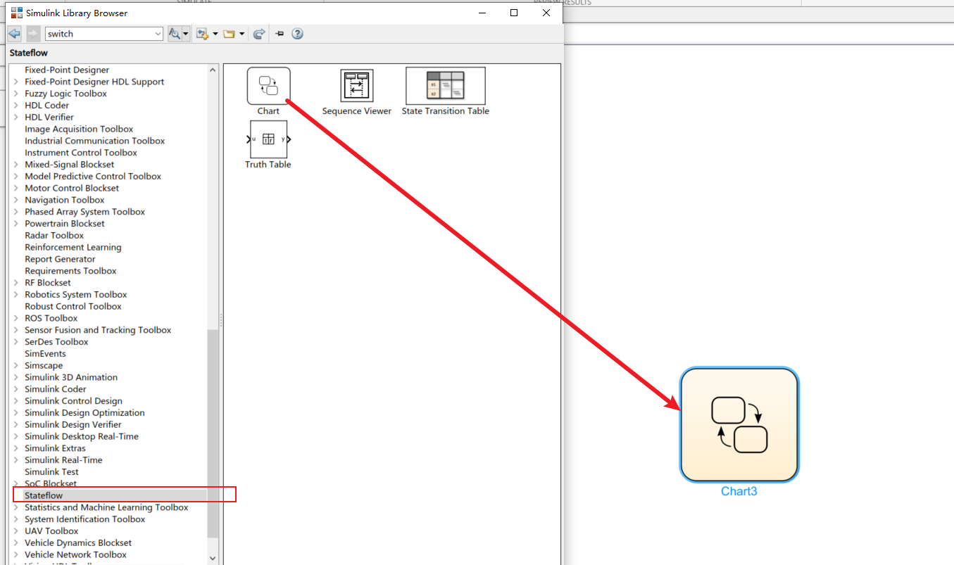Select Robust Control Toolbox entry

pos(73,306)
